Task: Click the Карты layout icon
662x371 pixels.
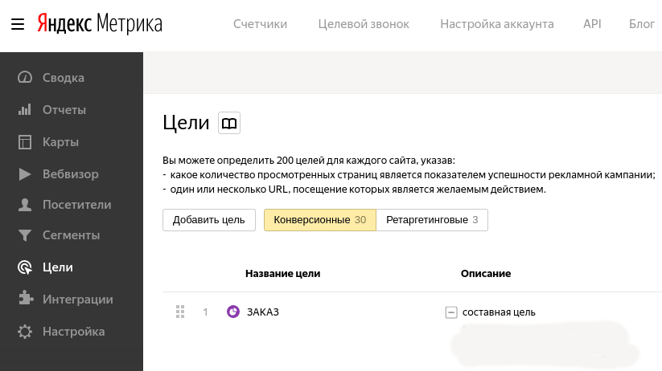Action: pyautogui.click(x=25, y=142)
